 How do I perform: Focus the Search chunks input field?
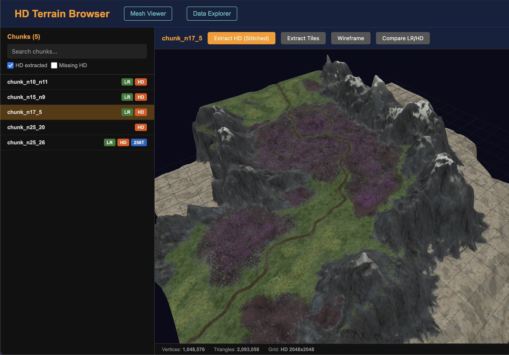coord(77,51)
